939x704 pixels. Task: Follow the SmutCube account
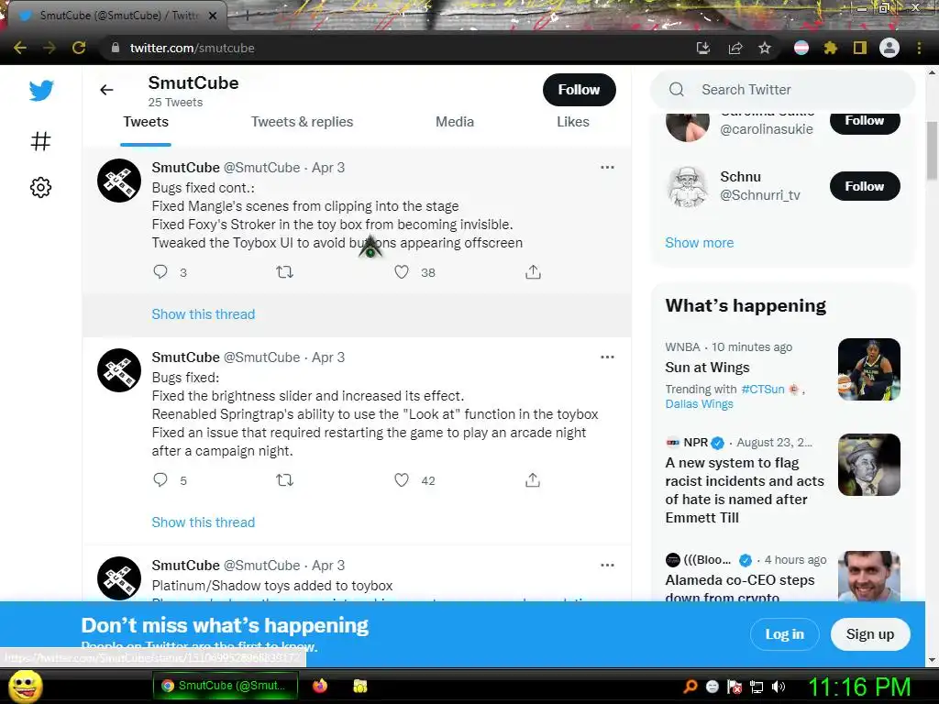(580, 90)
